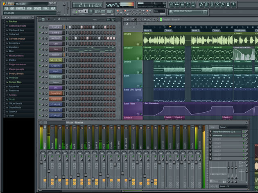Click the one-click recording microphone icon

click(x=223, y=4)
